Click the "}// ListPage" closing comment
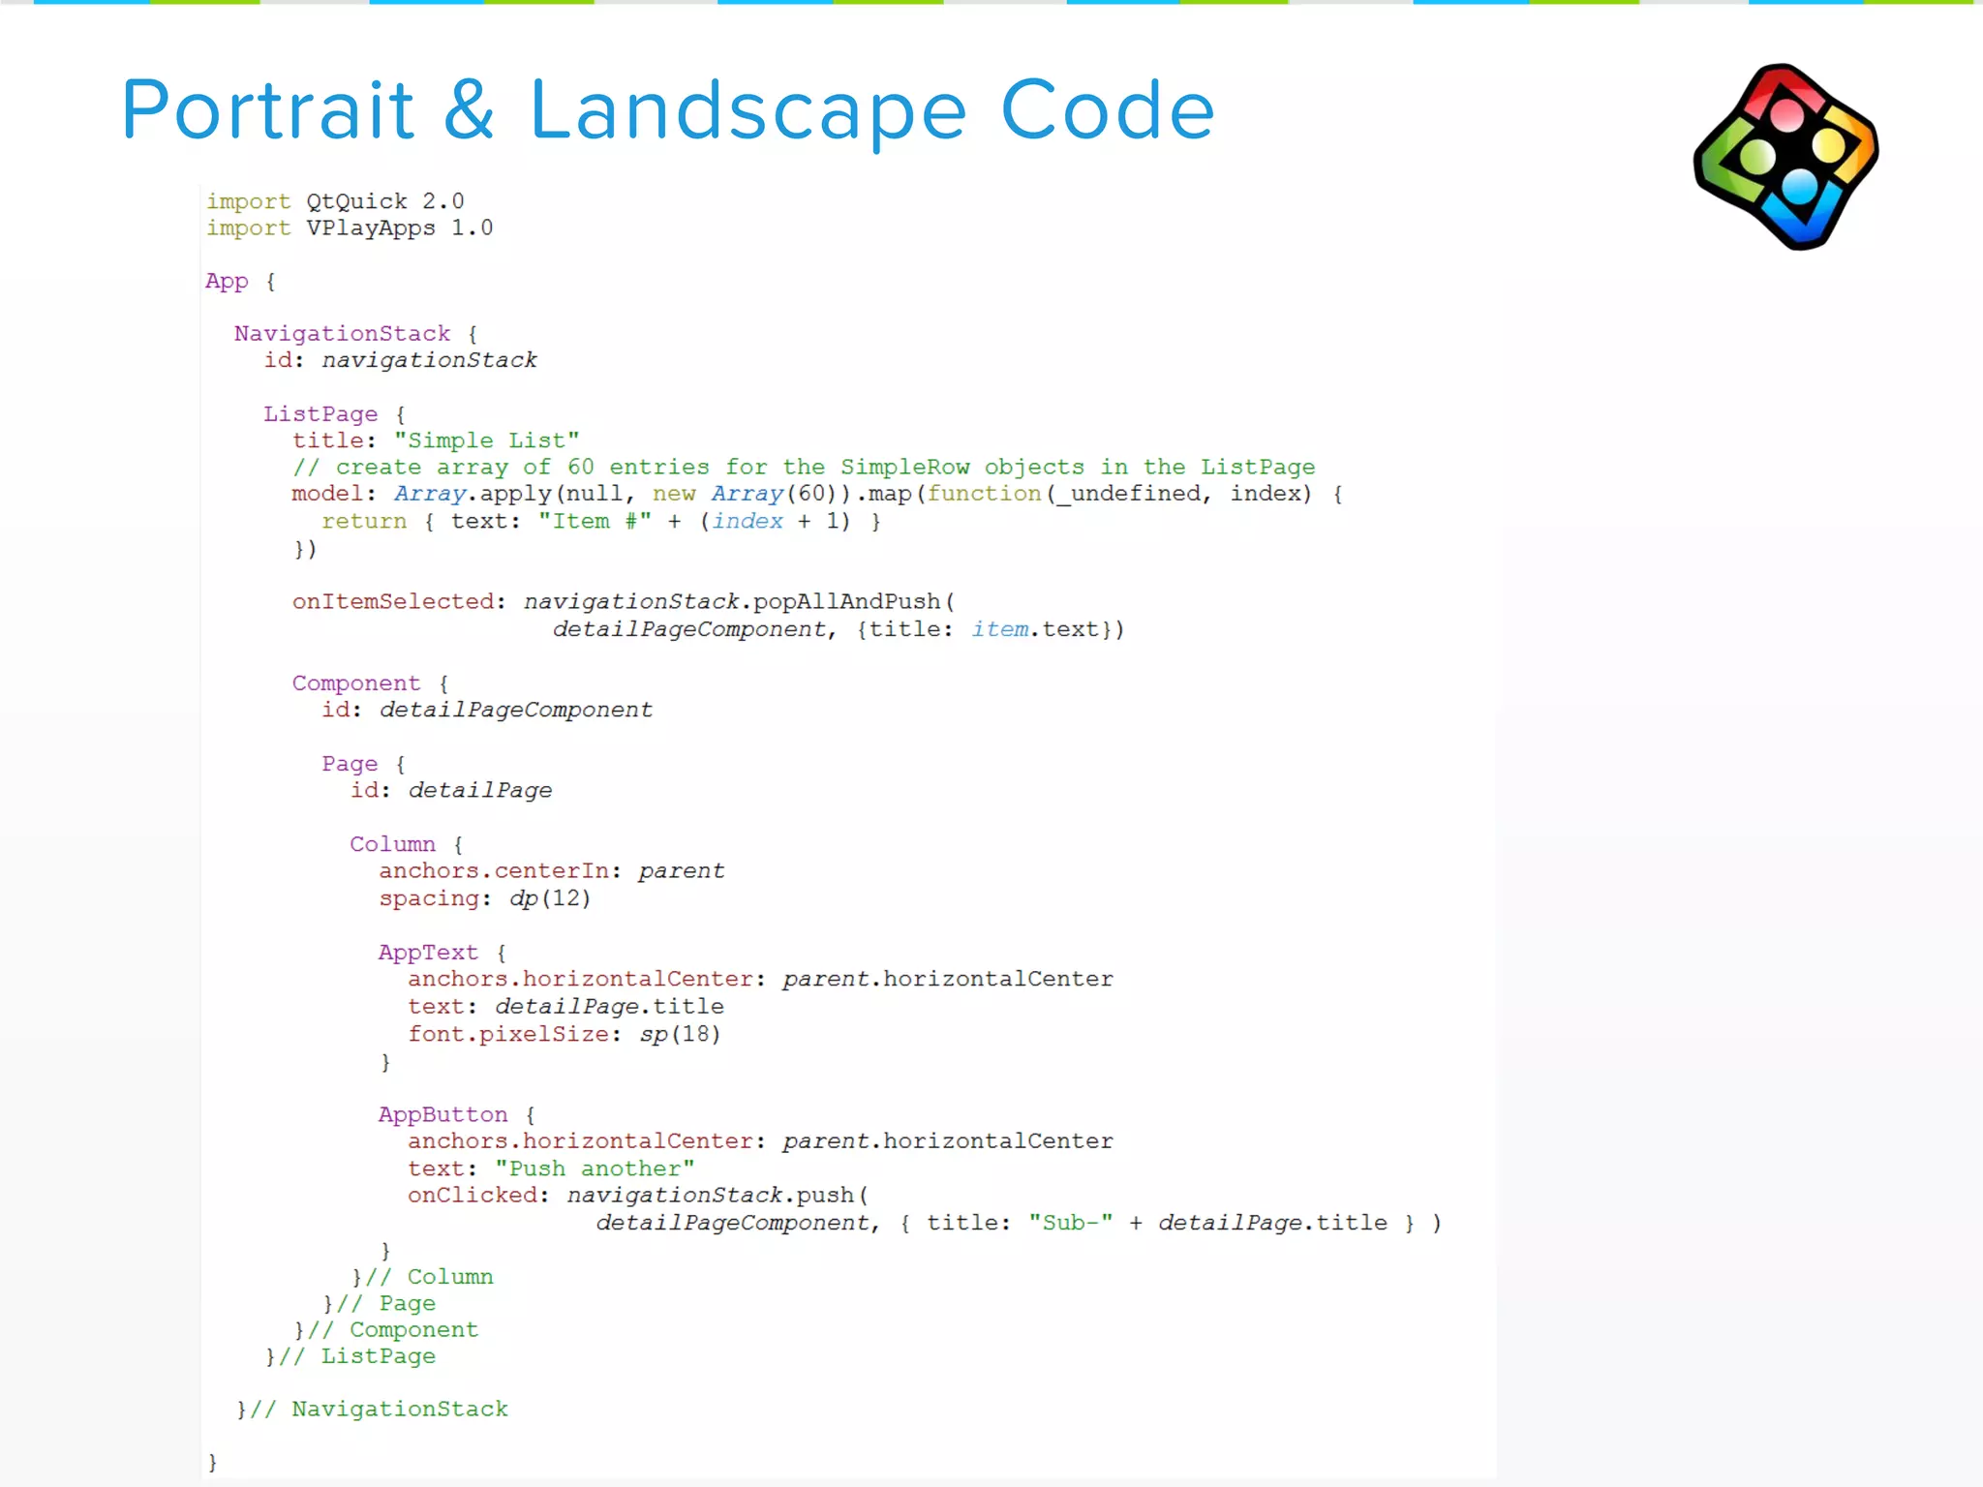 point(351,1356)
